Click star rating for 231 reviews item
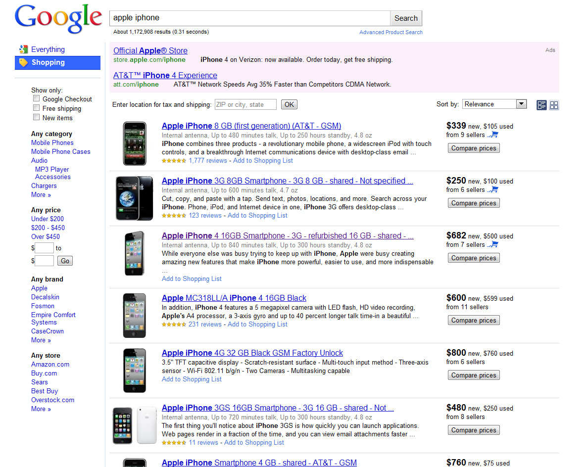 point(174,325)
